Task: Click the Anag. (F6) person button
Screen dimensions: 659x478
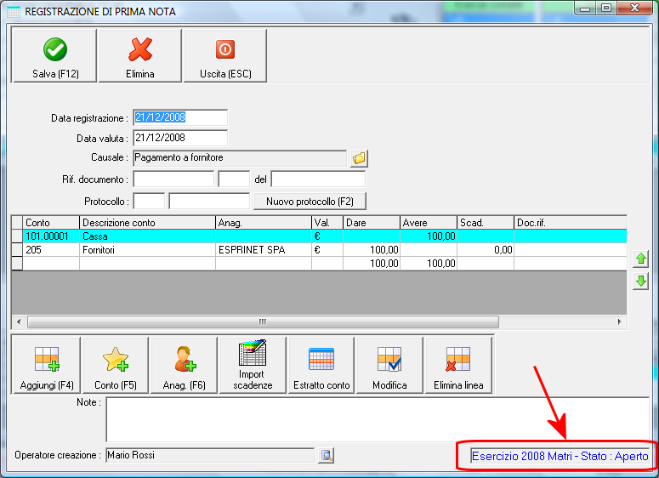Action: click(184, 366)
